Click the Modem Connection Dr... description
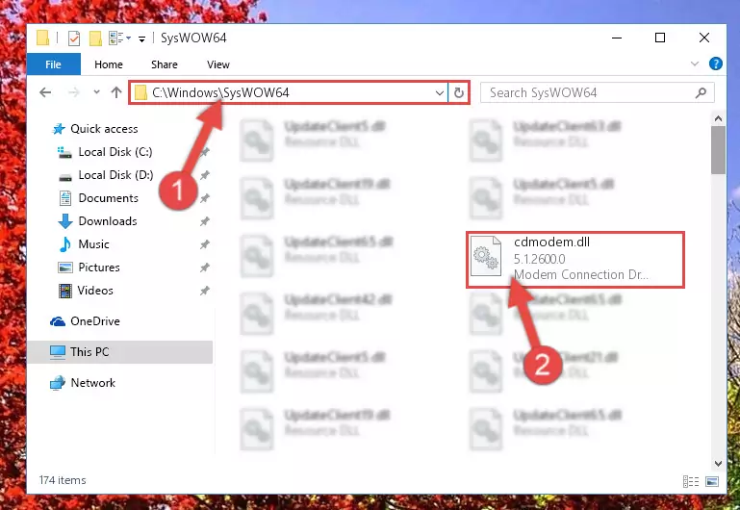Viewport: 740px width, 510px height. click(581, 274)
